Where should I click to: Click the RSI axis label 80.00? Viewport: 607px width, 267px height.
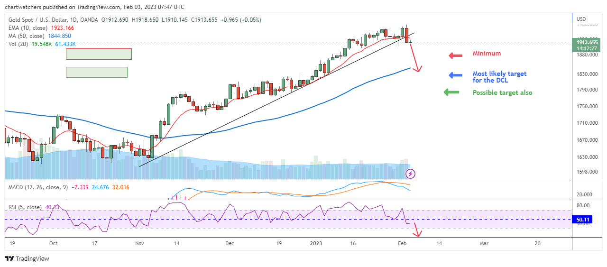[584, 206]
